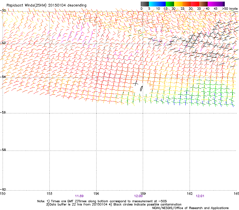Click the small black island outline near 159
Viewport: 239px width, 210px height.
[141, 89]
